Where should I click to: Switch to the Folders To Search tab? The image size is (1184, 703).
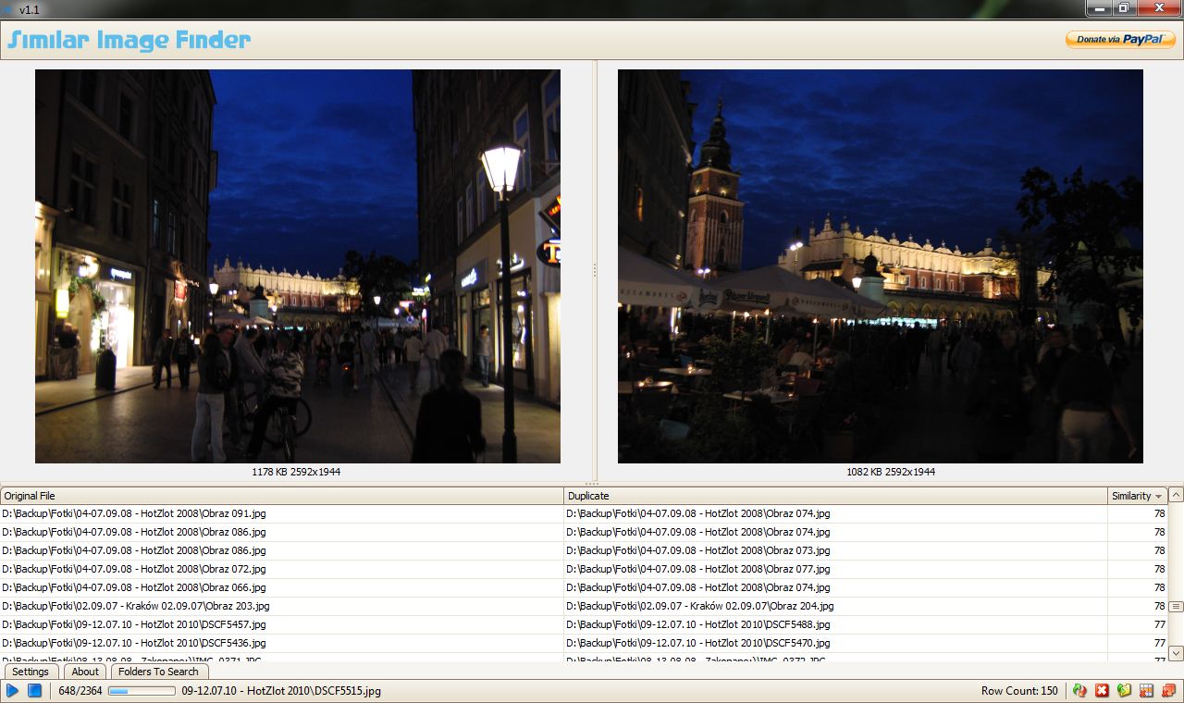pyautogui.click(x=159, y=672)
